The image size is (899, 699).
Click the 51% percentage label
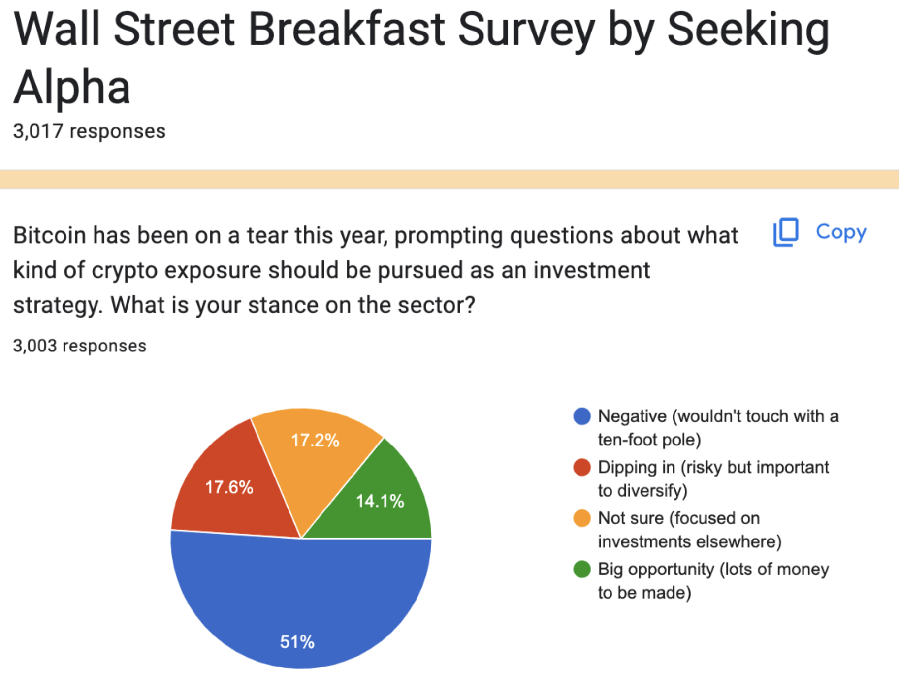297,642
